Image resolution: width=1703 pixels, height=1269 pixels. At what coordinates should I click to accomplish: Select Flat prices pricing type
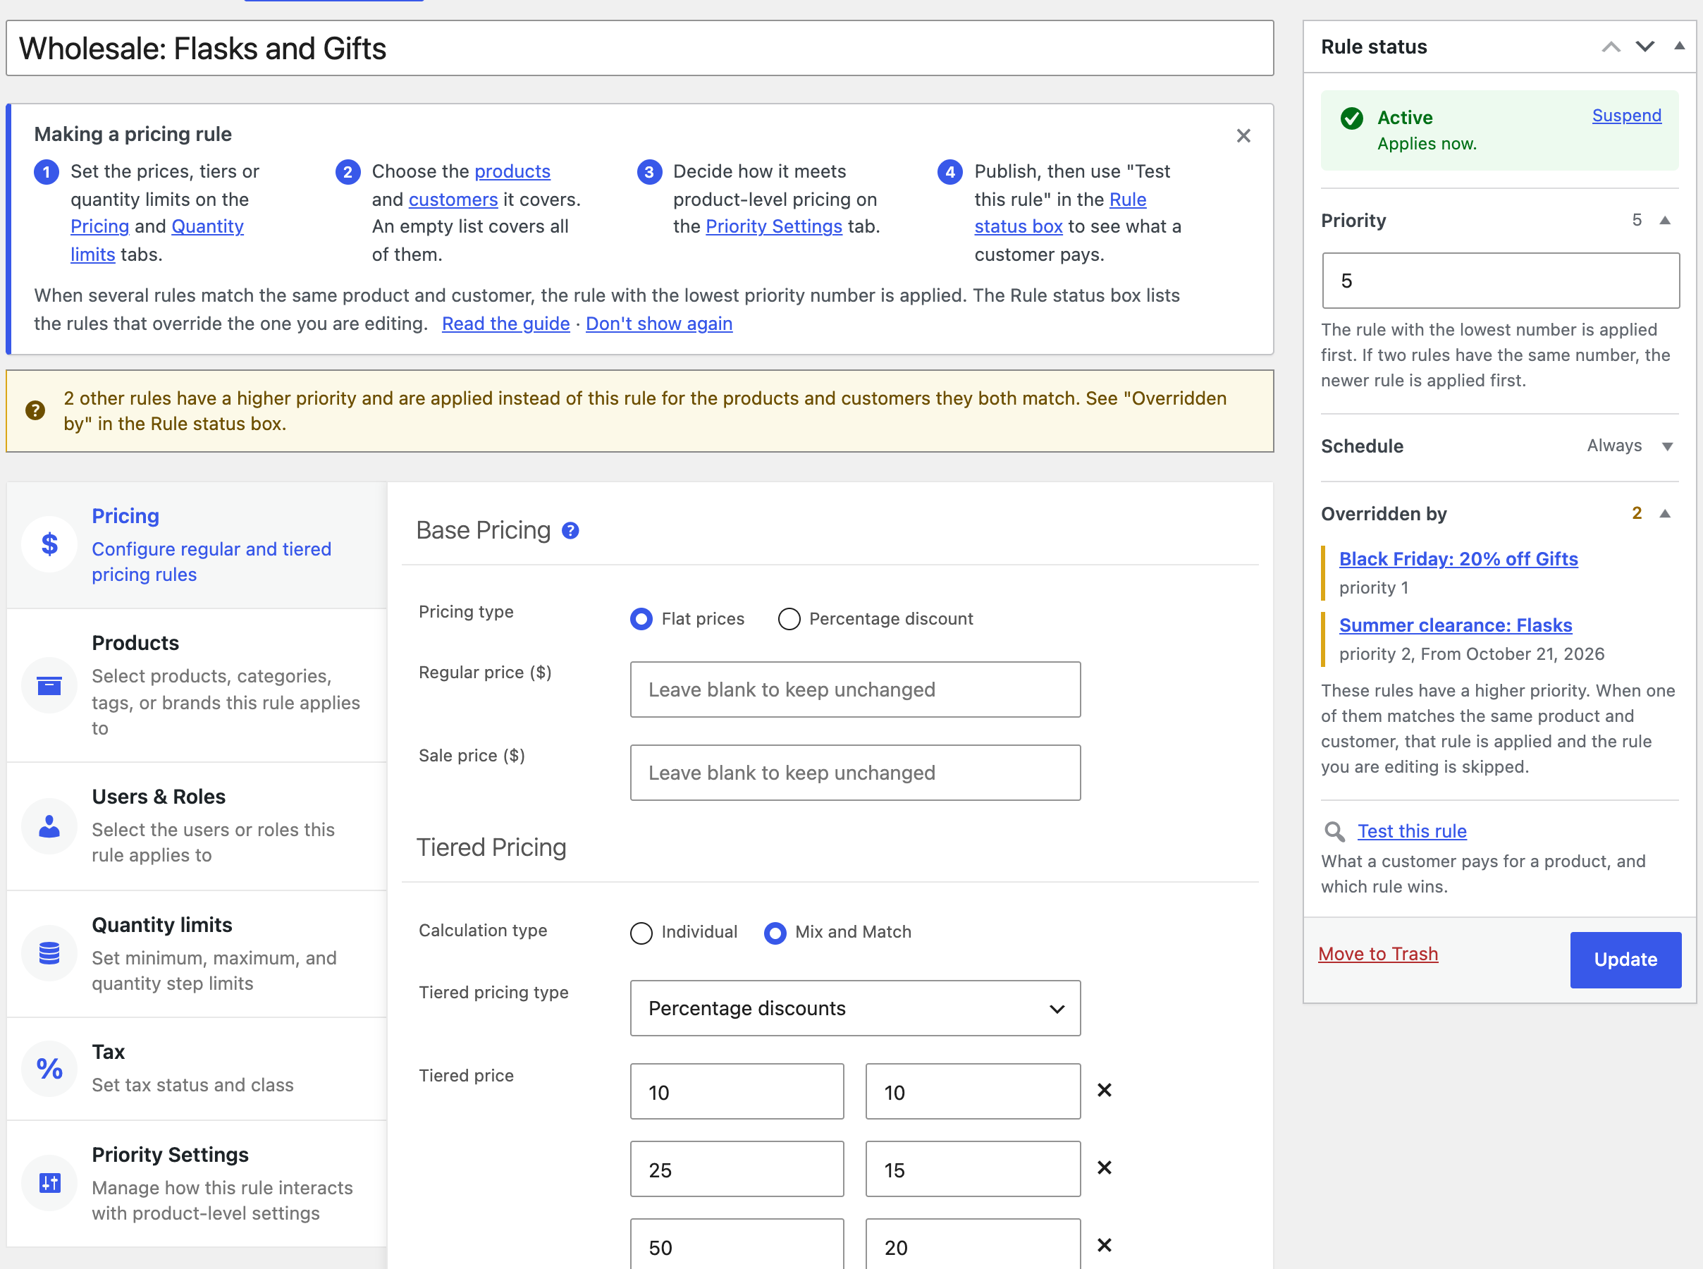coord(641,619)
